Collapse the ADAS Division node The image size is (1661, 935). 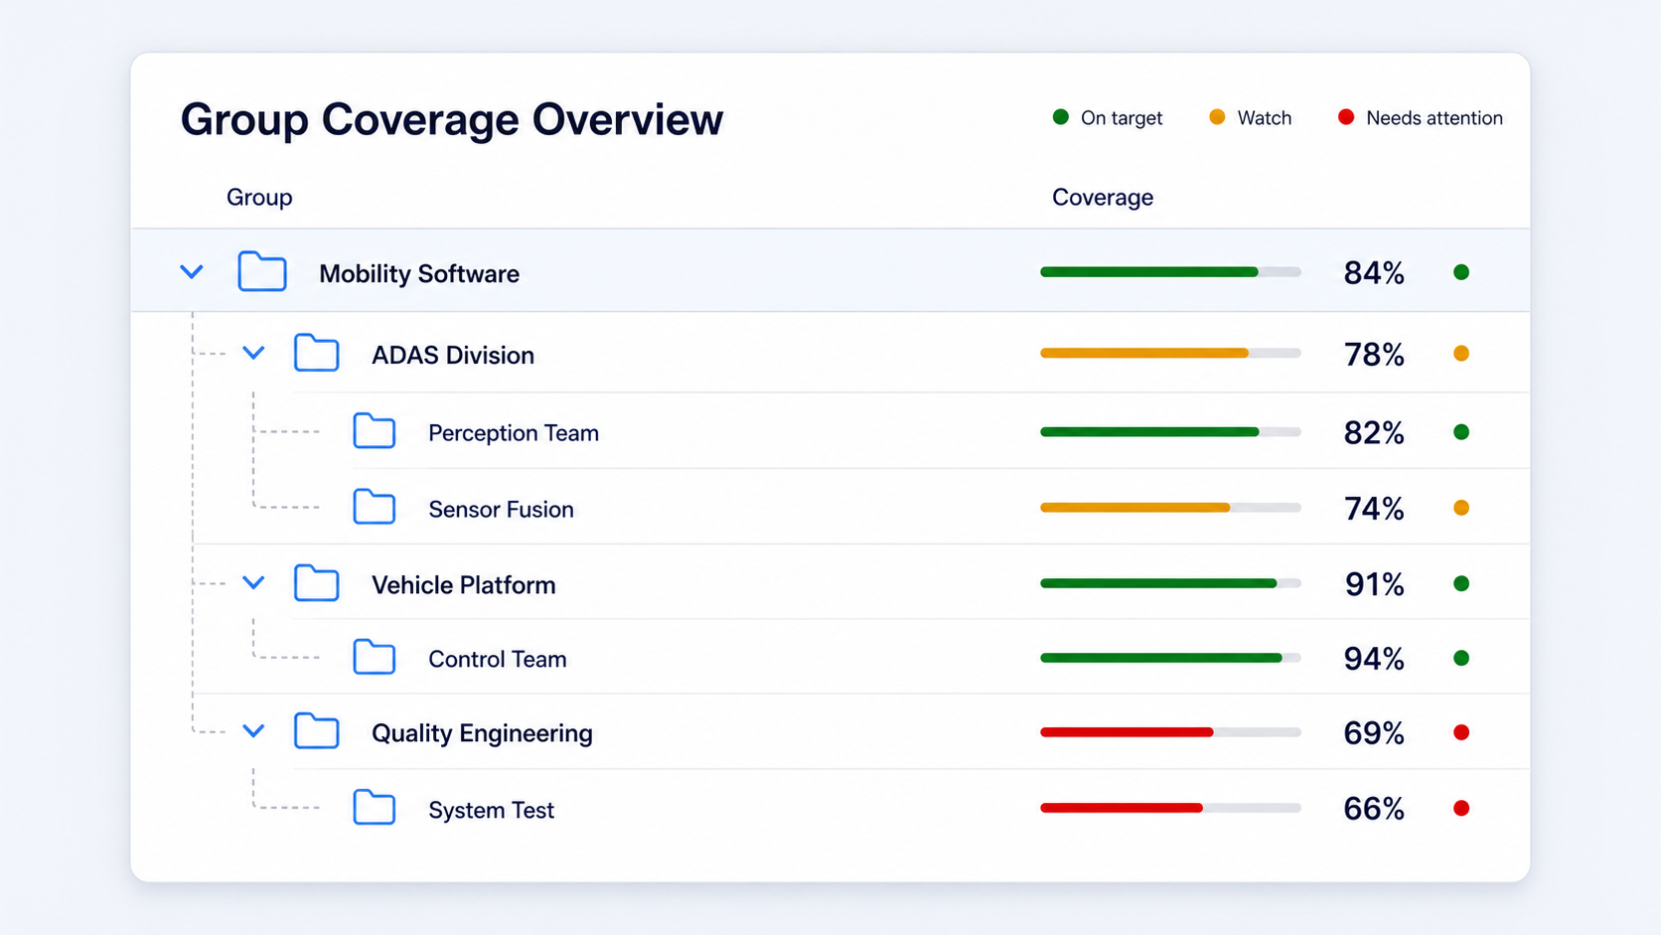tap(253, 353)
